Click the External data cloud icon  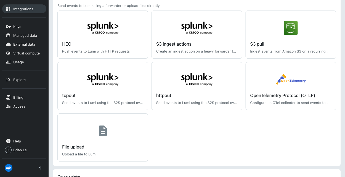(x=8, y=44)
